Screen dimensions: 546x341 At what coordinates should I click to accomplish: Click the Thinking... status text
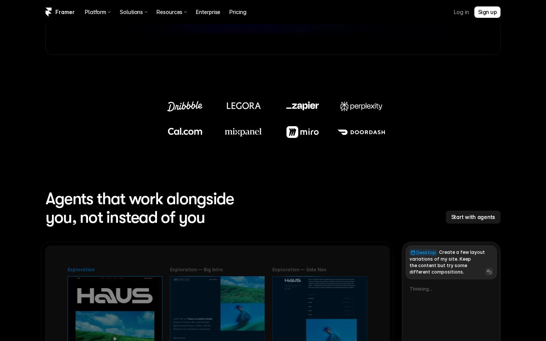(421, 289)
